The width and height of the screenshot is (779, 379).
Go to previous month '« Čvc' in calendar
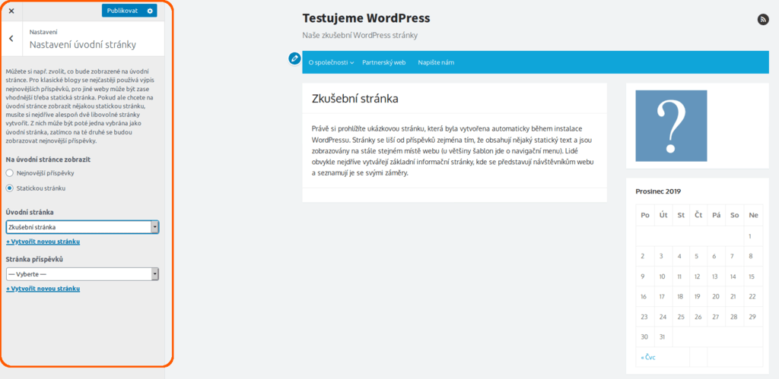pyautogui.click(x=647, y=357)
